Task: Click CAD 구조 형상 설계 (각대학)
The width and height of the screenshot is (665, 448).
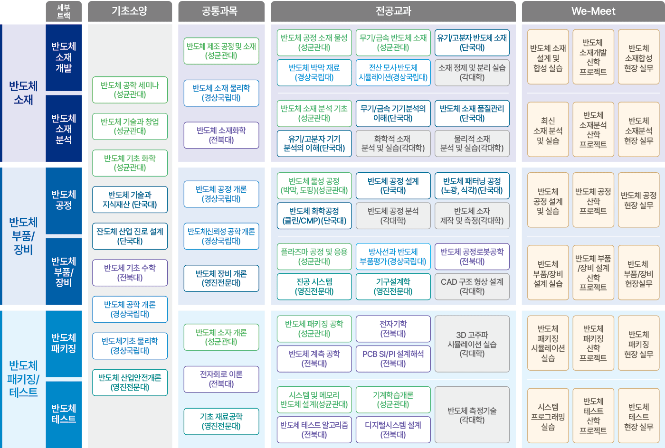Action: point(472,287)
